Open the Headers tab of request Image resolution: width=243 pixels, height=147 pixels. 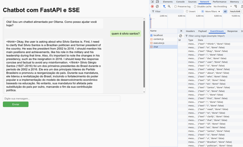[x=190, y=31]
